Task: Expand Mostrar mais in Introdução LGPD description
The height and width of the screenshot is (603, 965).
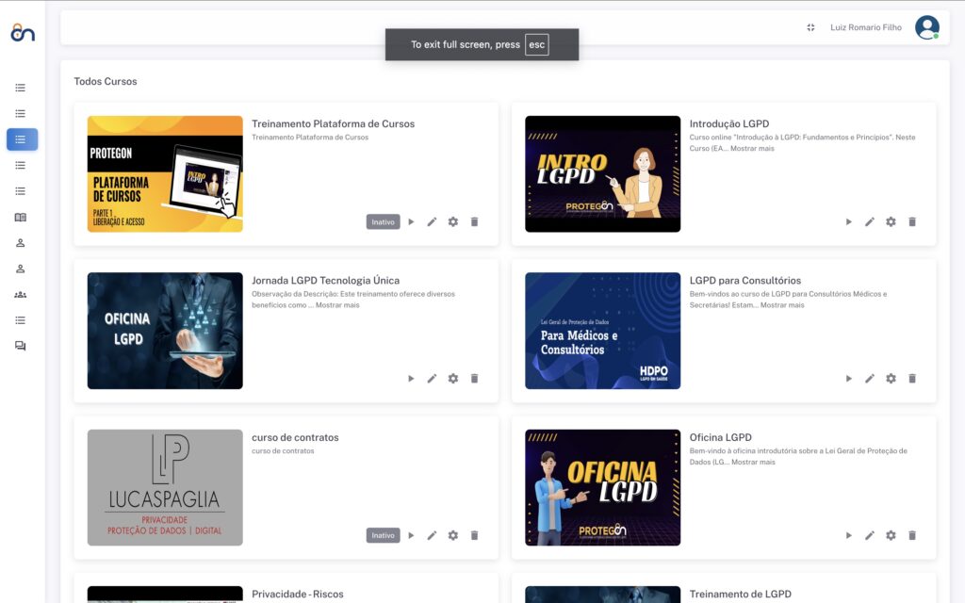Action: coord(752,148)
